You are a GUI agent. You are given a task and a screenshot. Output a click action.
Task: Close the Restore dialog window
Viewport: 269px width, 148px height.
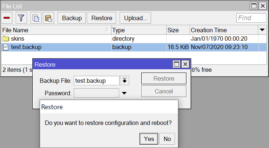tap(185, 64)
